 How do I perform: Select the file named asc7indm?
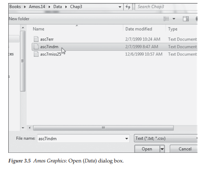point(49,47)
